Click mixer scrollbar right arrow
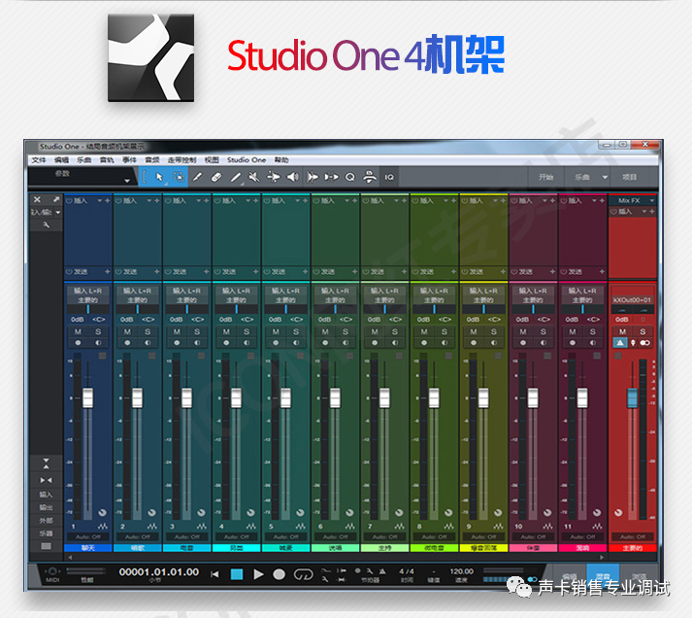The height and width of the screenshot is (618, 692). [x=602, y=557]
